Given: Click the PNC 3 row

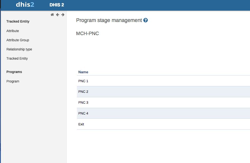Looking at the screenshot, I should [x=83, y=103].
